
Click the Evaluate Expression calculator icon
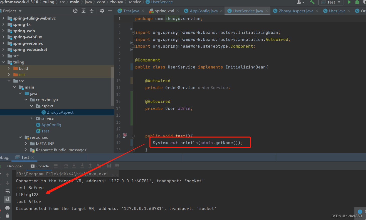pos(109,166)
